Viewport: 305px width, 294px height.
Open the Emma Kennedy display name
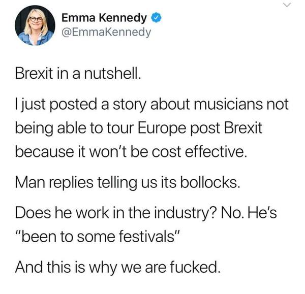(104, 18)
